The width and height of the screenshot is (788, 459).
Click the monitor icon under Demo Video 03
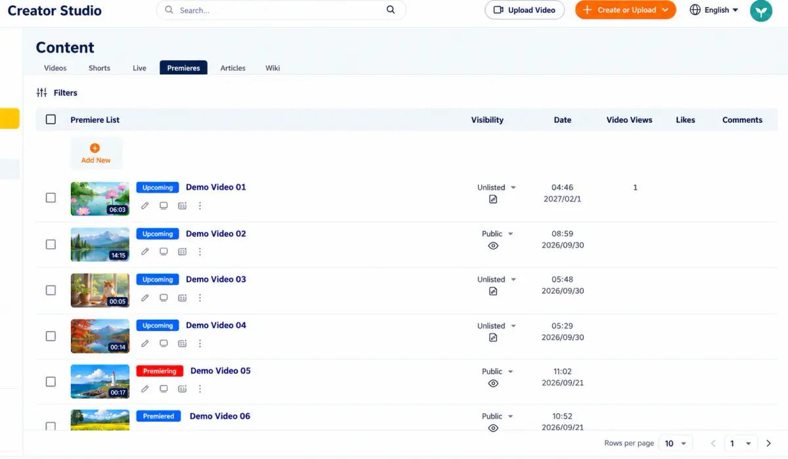(164, 297)
